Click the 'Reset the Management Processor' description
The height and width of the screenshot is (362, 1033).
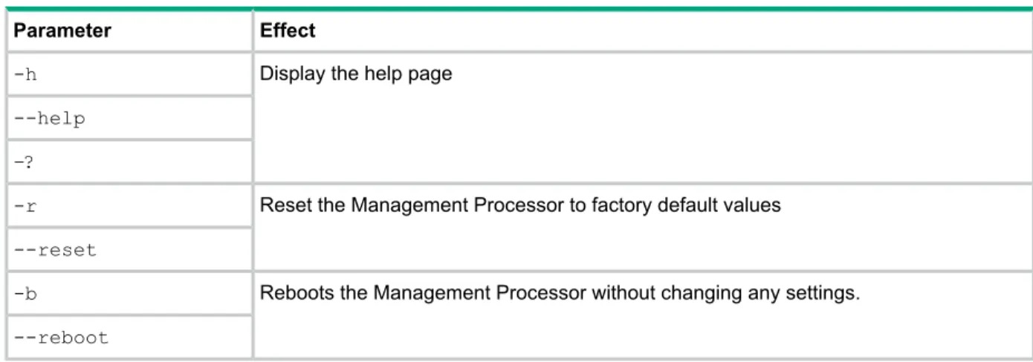(x=520, y=205)
